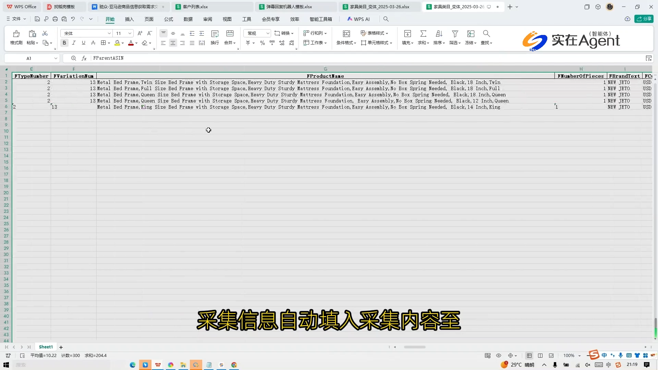The image size is (658, 370).
Task: Toggle Underline formatting
Action: [83, 43]
